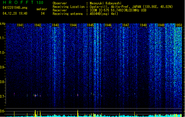Click the 1.0 frequency axis label

2,53
